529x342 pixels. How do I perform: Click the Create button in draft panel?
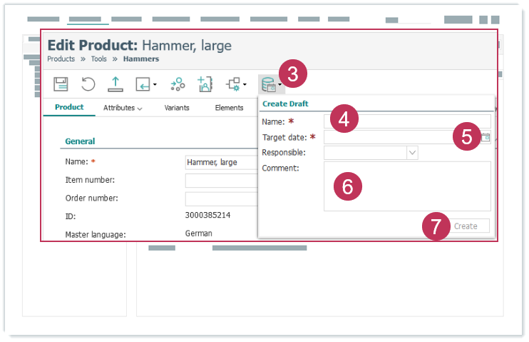[466, 226]
